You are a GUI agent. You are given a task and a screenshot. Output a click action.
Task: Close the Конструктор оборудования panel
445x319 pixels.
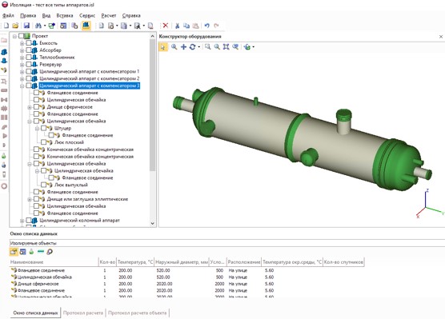pyautogui.click(x=441, y=37)
